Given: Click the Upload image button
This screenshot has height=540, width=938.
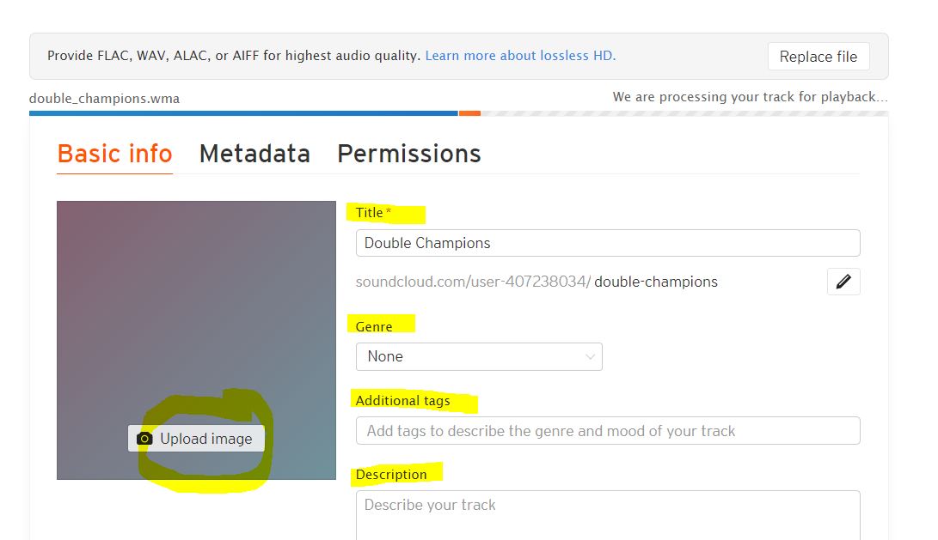Looking at the screenshot, I should 196,439.
